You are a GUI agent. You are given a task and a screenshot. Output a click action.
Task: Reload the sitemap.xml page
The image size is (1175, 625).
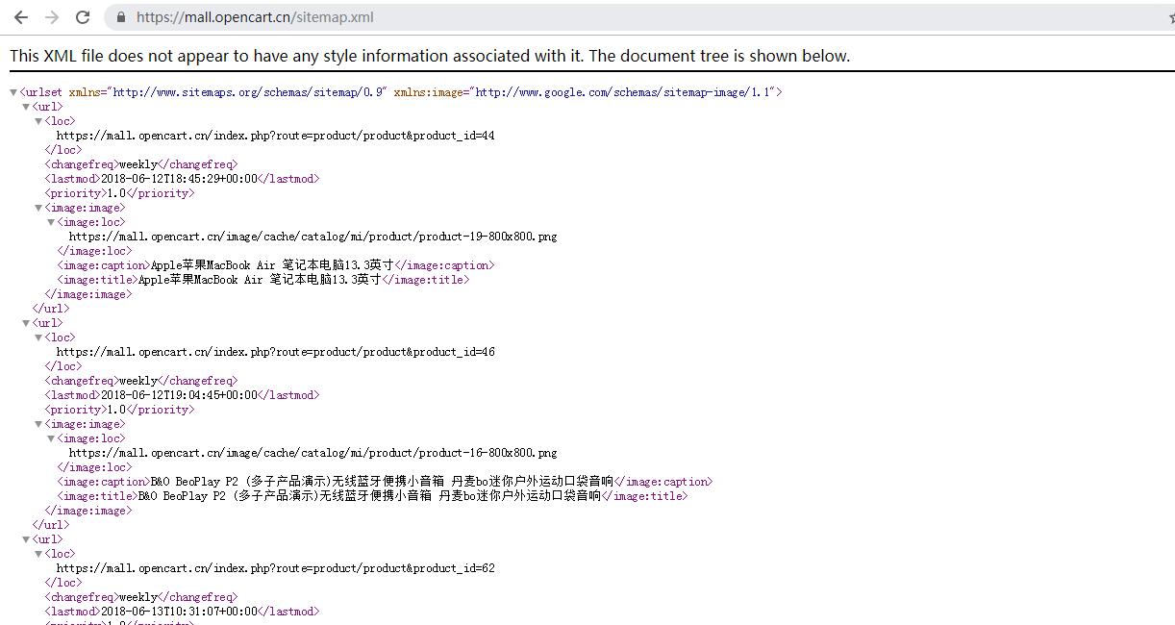(83, 17)
